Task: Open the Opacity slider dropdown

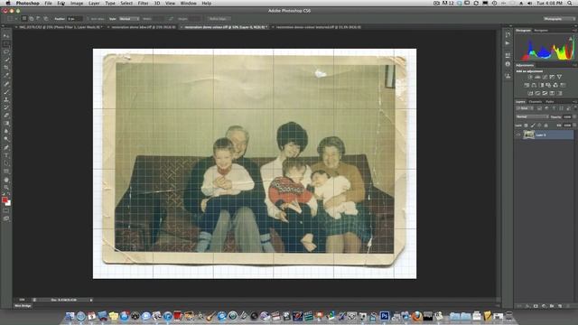Action: point(574,116)
